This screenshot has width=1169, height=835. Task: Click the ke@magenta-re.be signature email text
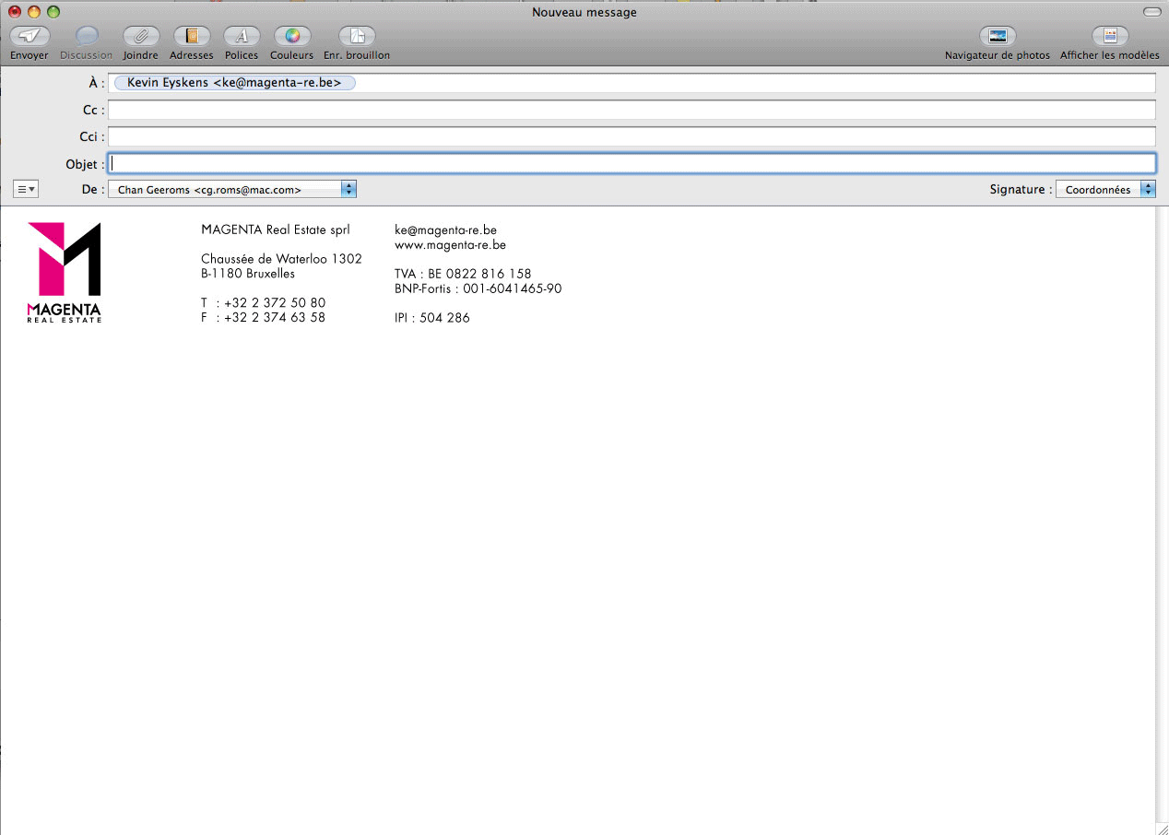[x=445, y=229]
